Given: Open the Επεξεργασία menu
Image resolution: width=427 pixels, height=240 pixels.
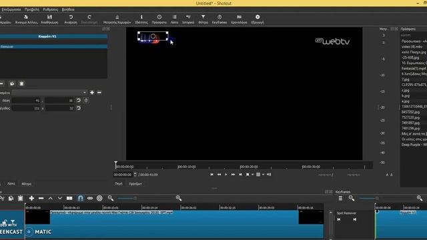Looking at the screenshot, I should click(11, 9).
